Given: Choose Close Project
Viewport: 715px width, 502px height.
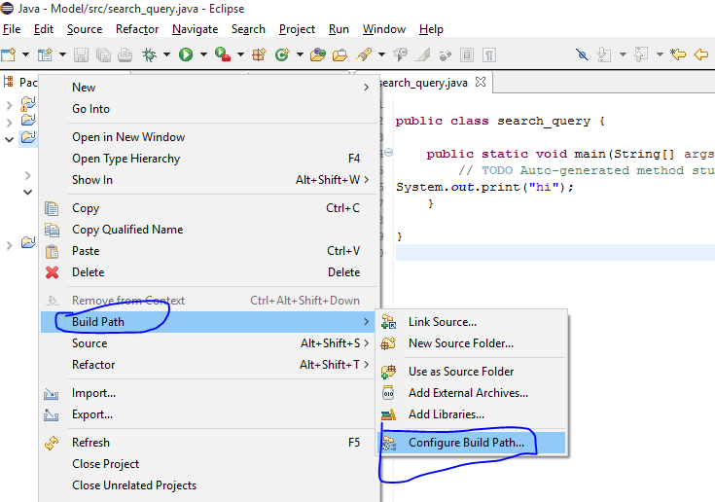Looking at the screenshot, I should coord(210,464).
